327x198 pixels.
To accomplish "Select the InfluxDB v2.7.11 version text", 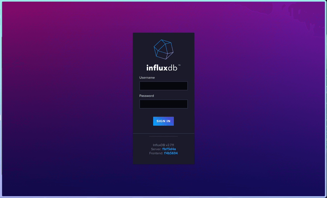I will pos(163,145).
